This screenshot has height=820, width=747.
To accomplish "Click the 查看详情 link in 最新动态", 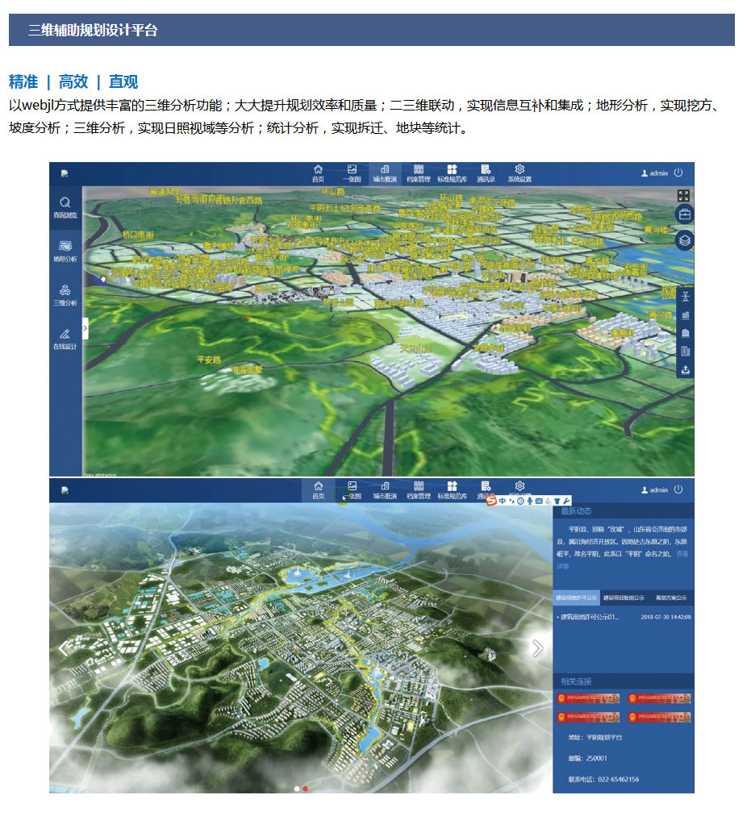I will [682, 556].
